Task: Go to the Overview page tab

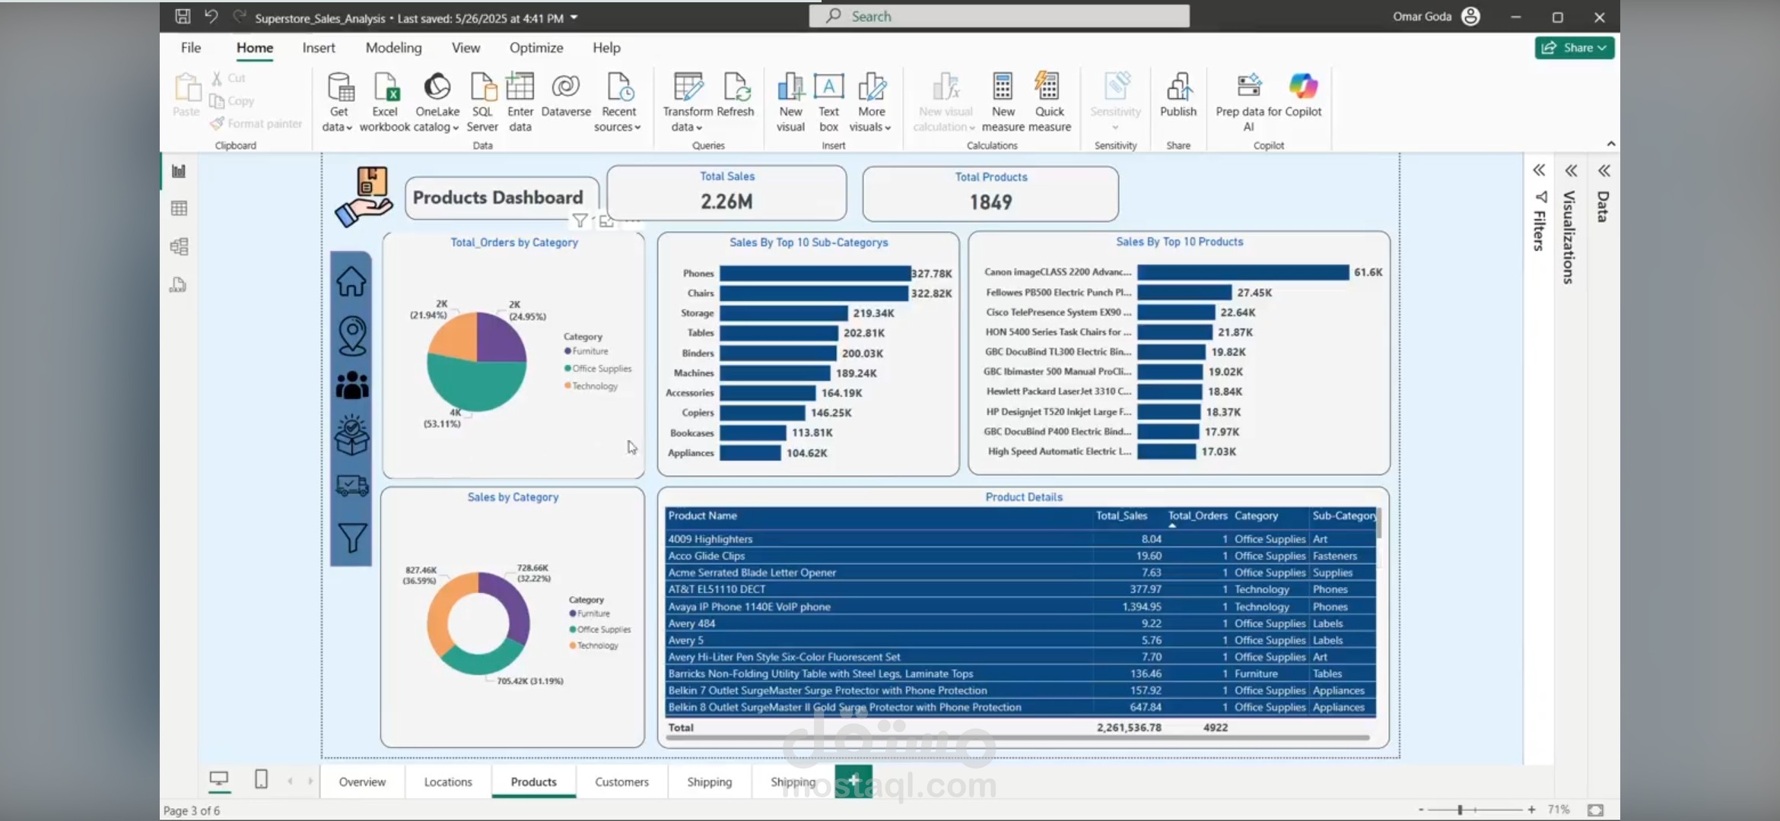Action: pyautogui.click(x=362, y=781)
